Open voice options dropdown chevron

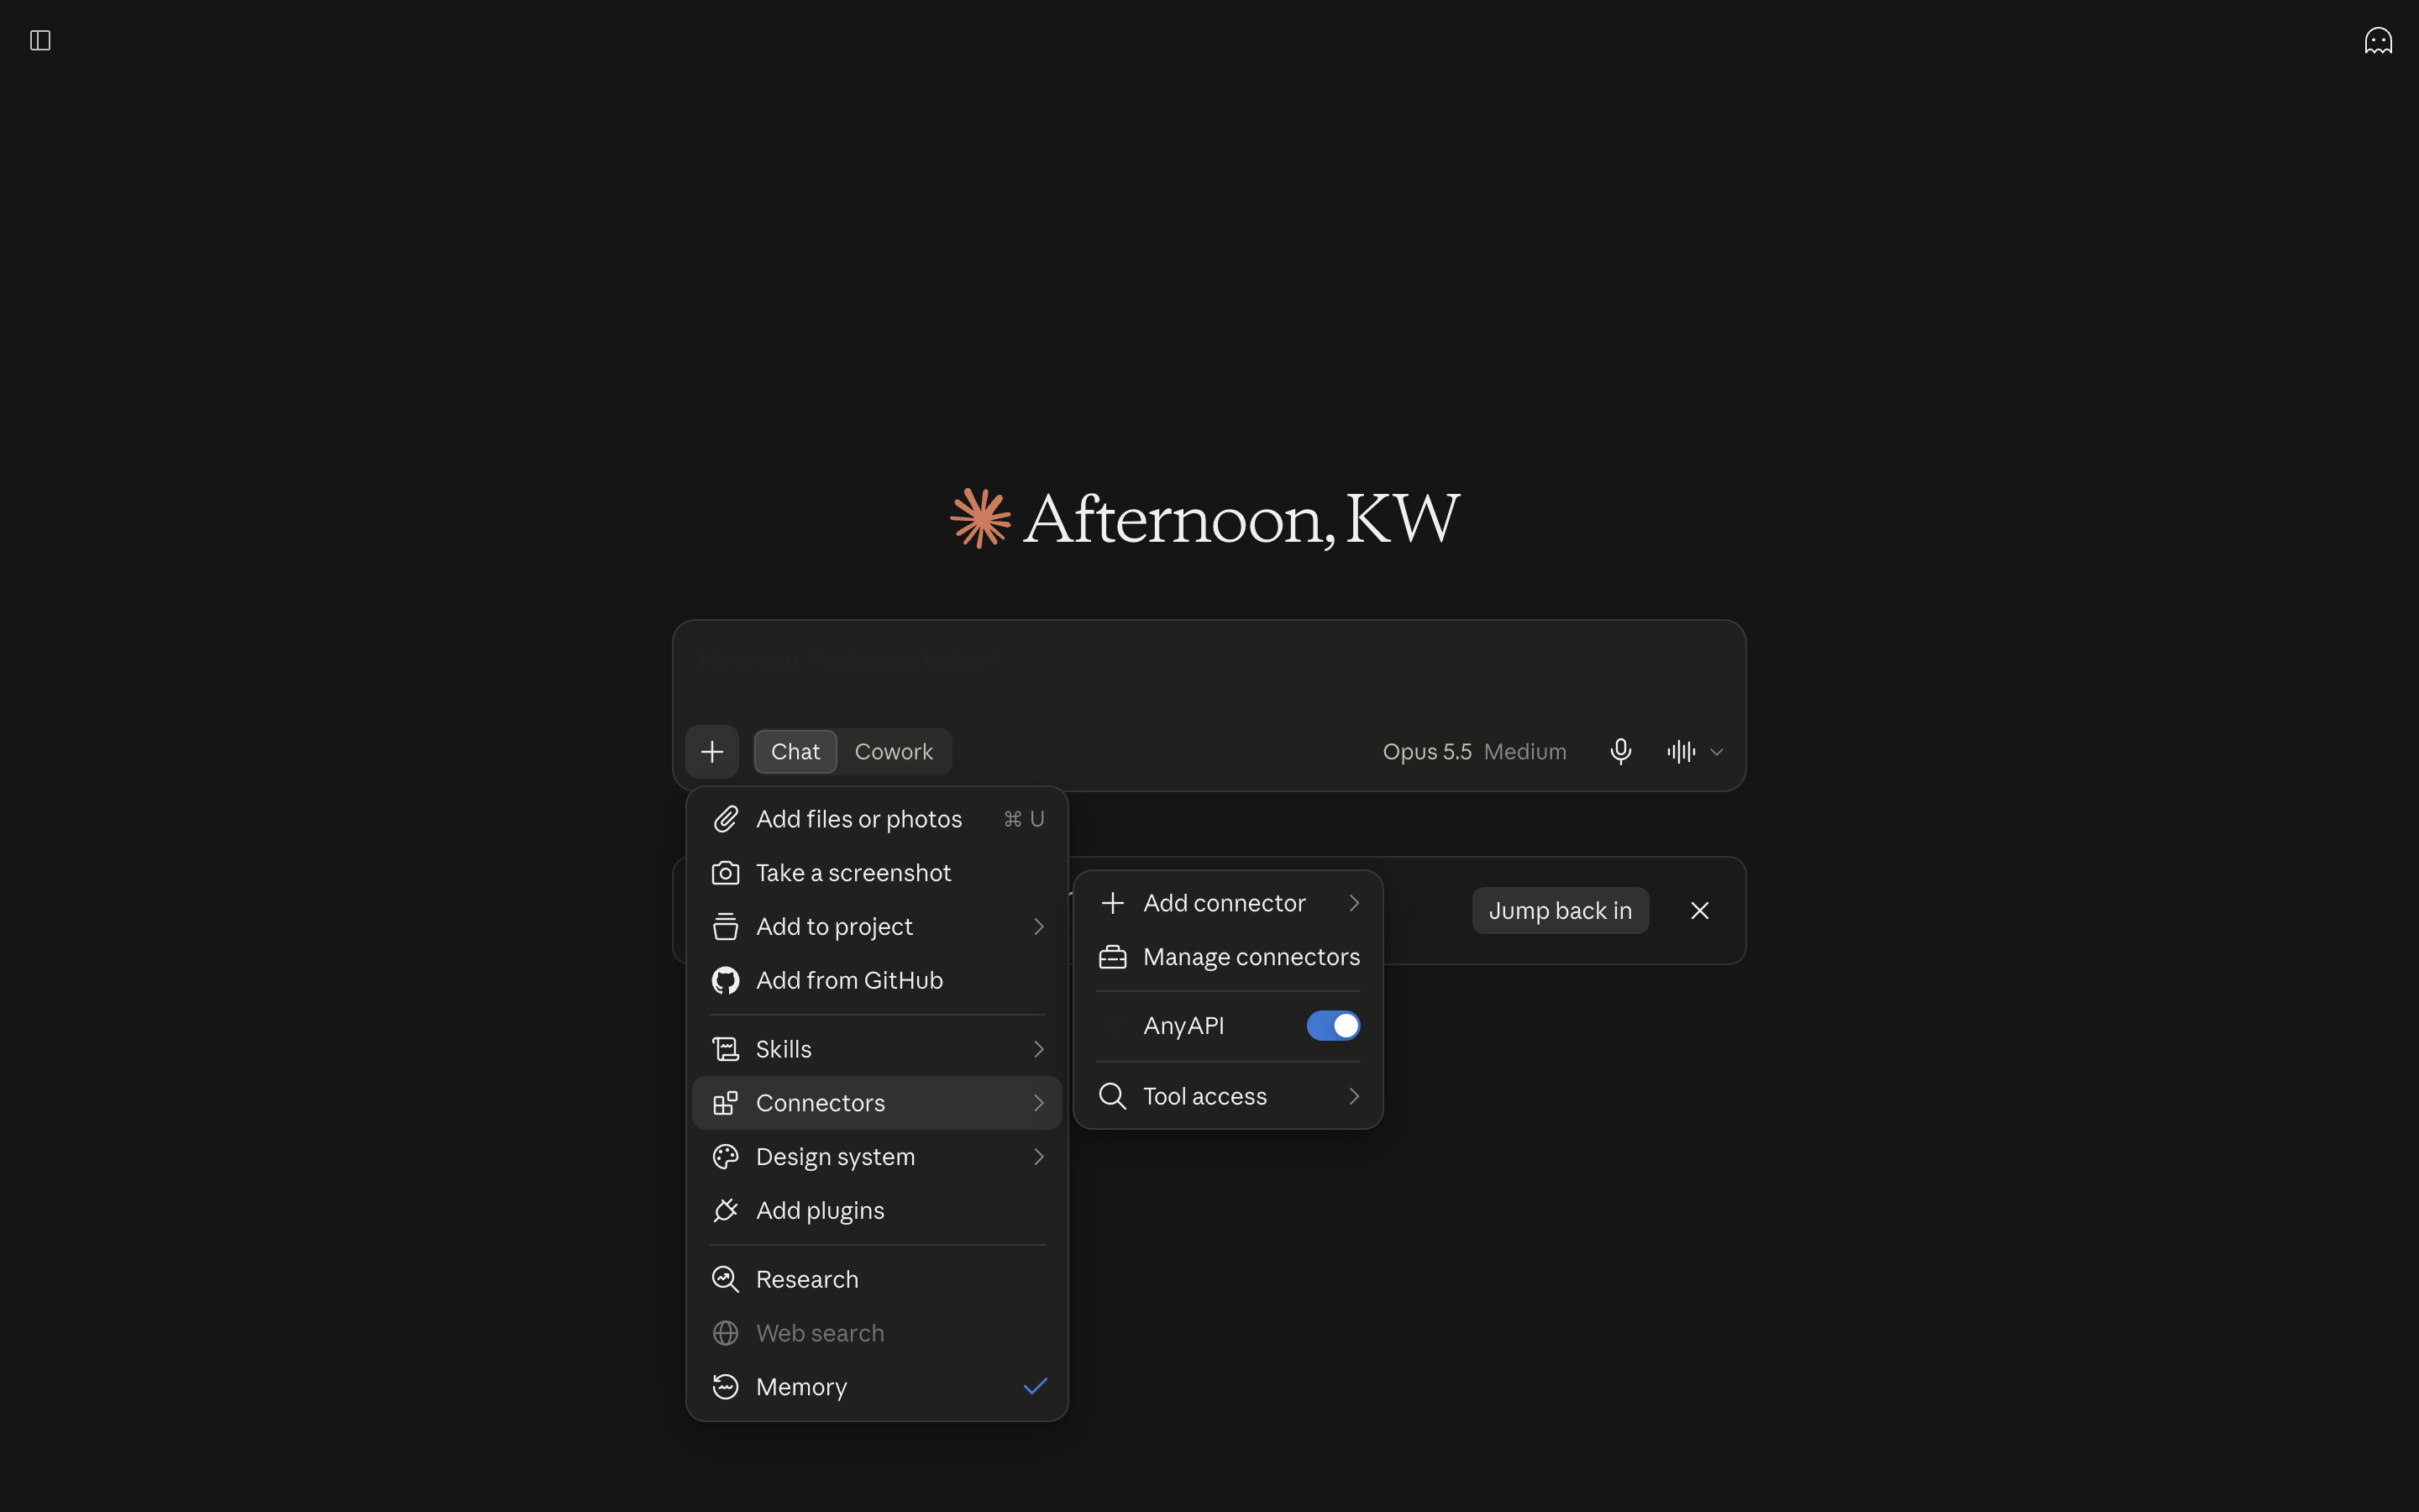(x=1716, y=752)
